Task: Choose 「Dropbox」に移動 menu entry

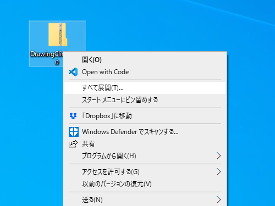Action: click(145, 116)
